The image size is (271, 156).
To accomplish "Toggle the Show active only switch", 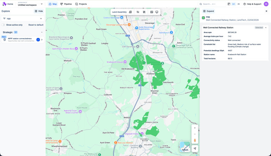I will click(3, 25).
